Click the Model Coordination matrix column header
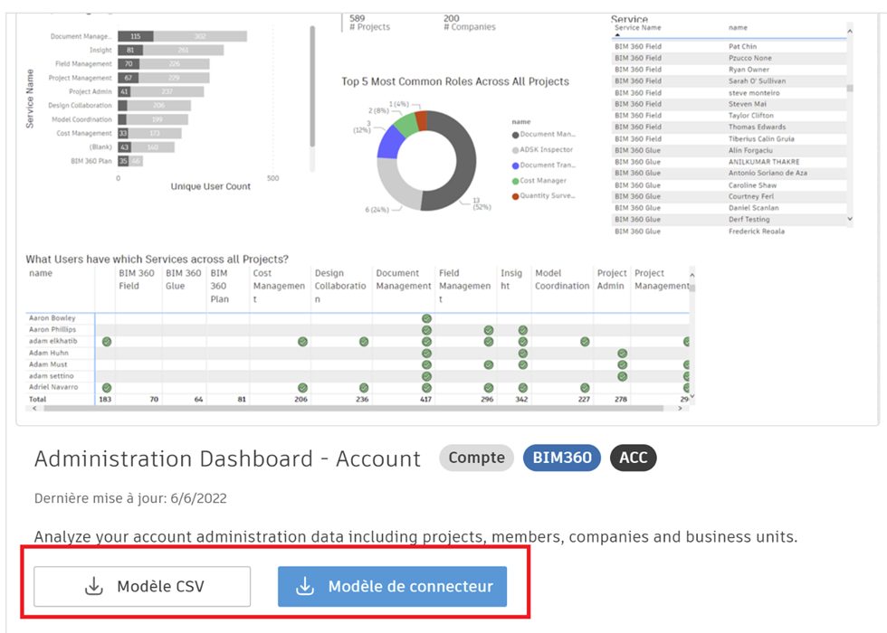This screenshot has height=633, width=887. pyautogui.click(x=562, y=279)
